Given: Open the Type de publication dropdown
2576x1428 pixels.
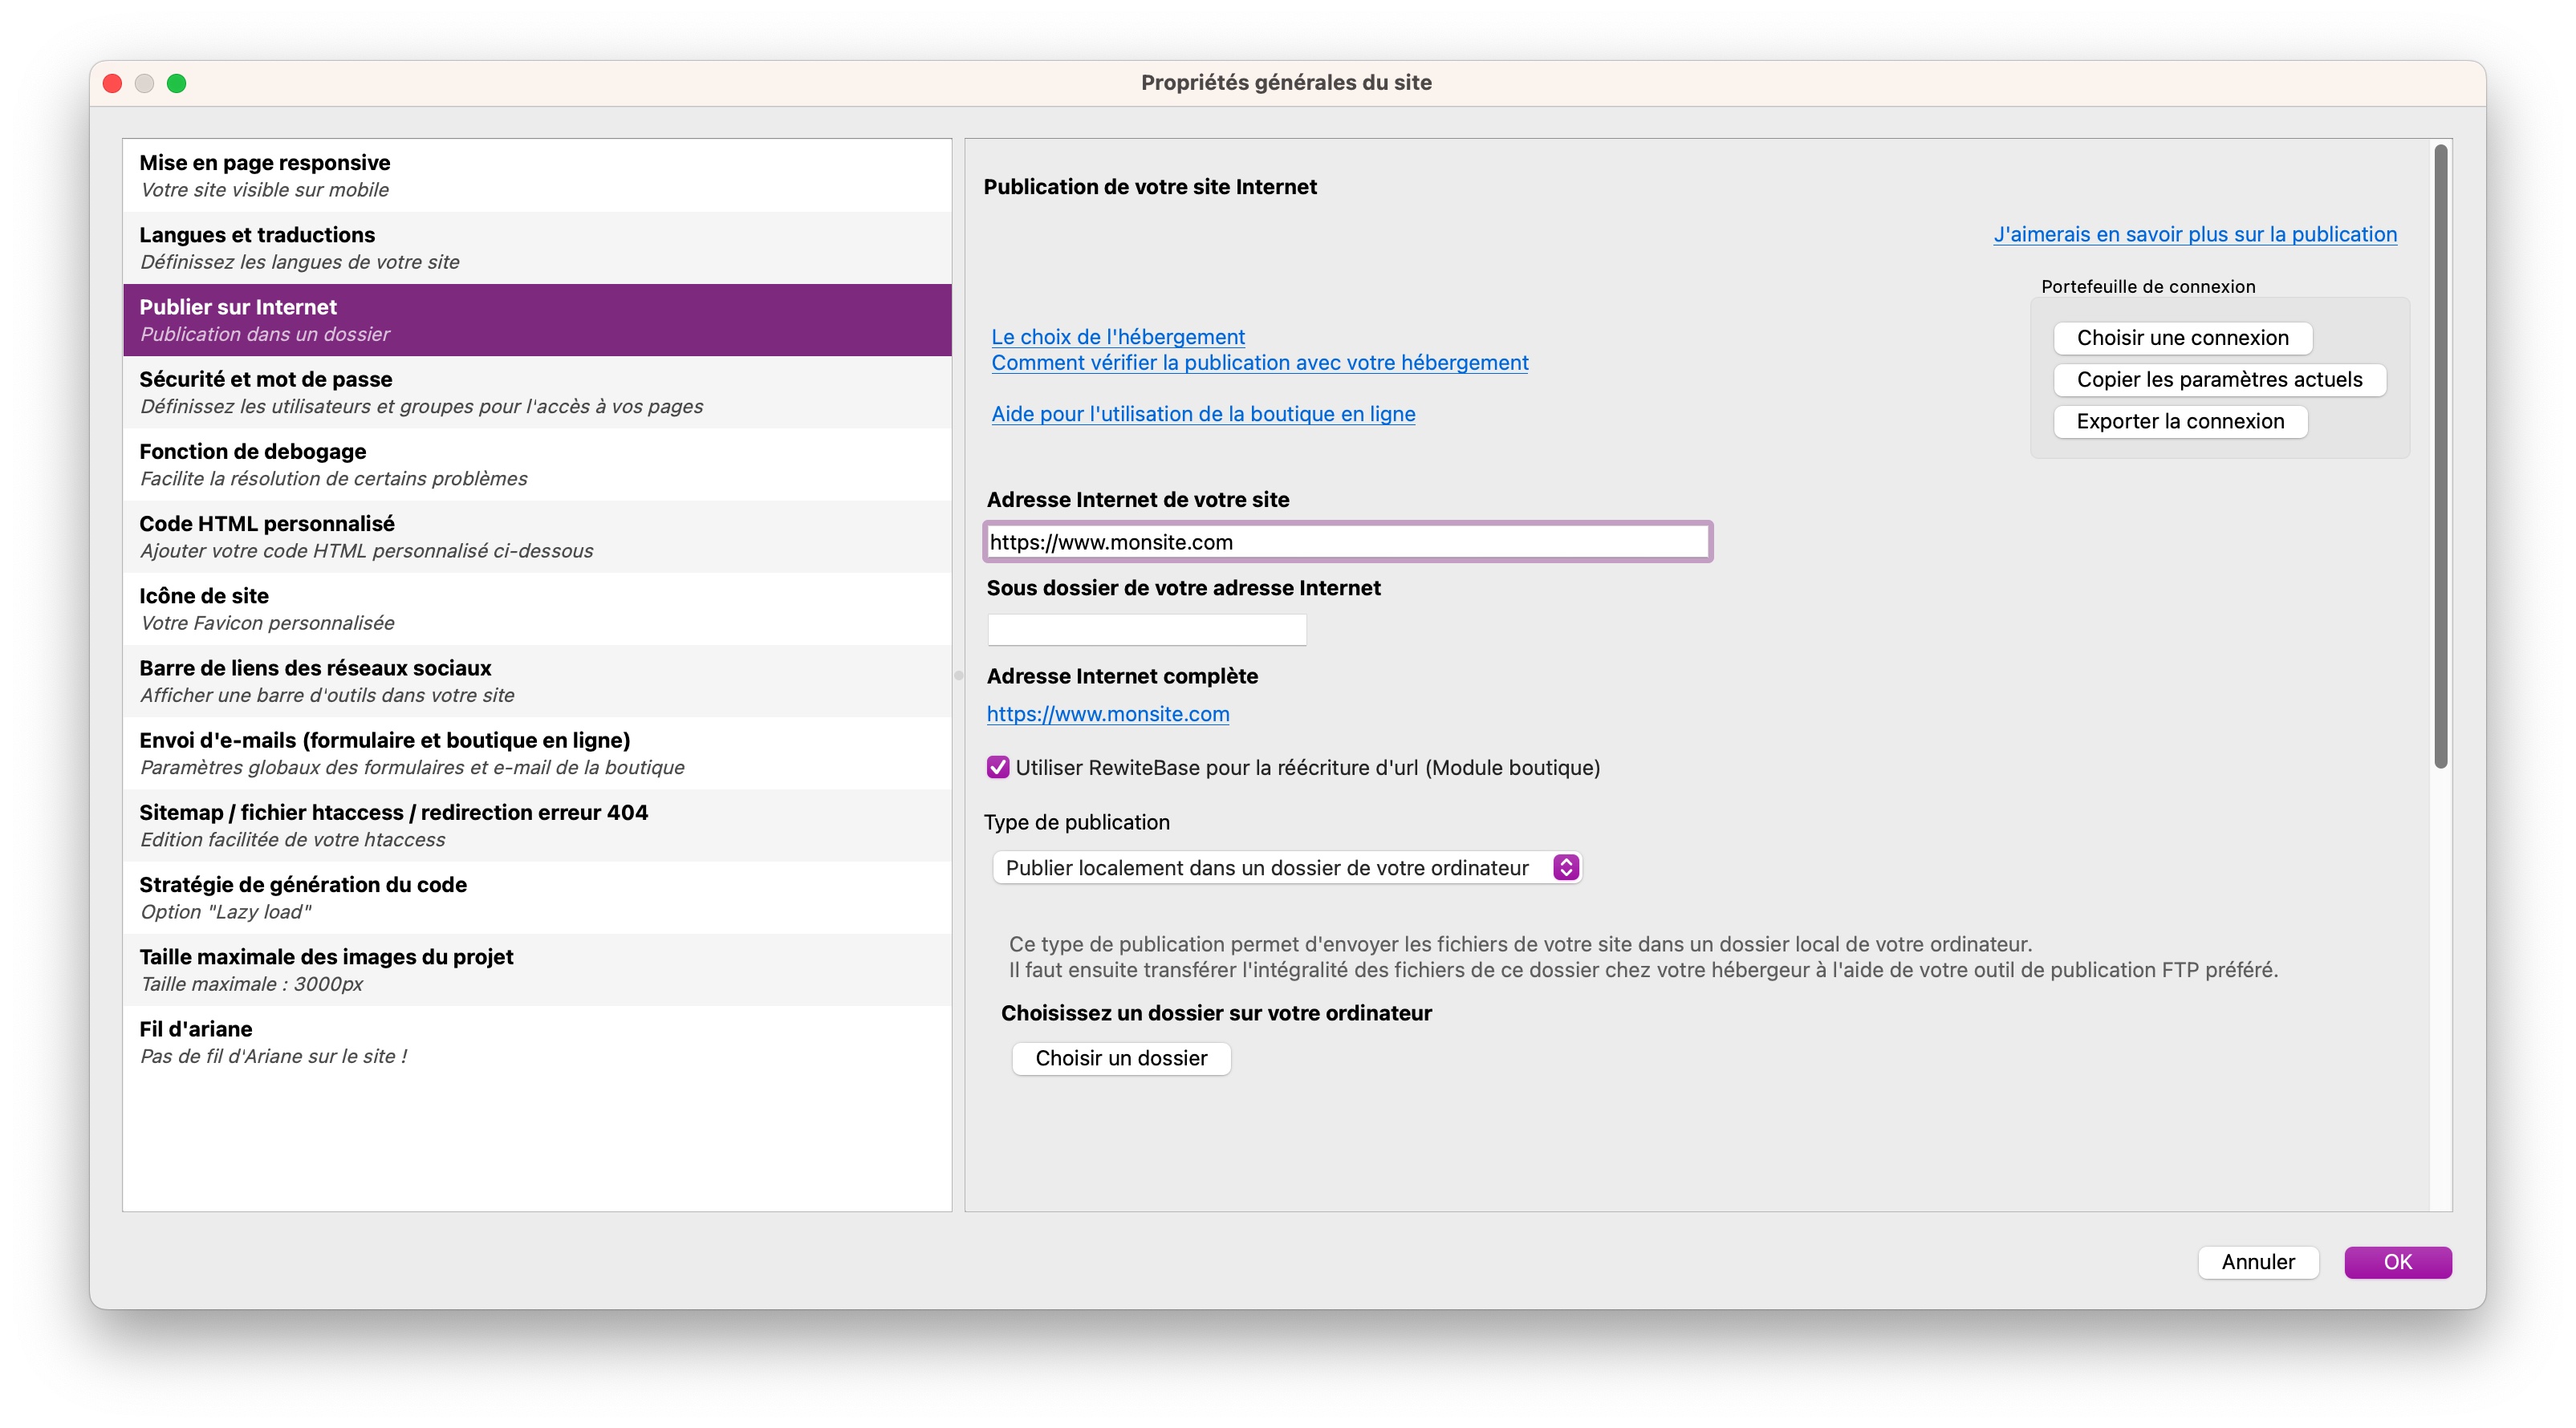Looking at the screenshot, I should pyautogui.click(x=1286, y=867).
